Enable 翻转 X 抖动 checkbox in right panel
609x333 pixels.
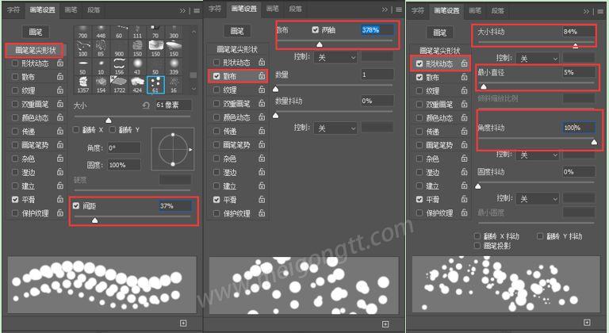click(477, 236)
